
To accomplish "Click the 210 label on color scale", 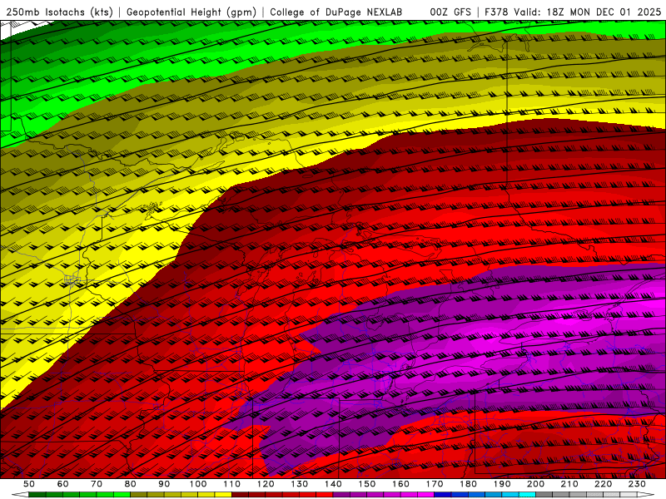I will (569, 484).
